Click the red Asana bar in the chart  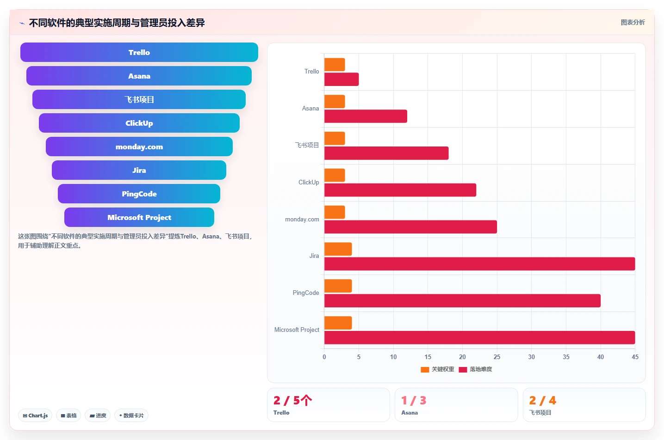click(x=366, y=116)
